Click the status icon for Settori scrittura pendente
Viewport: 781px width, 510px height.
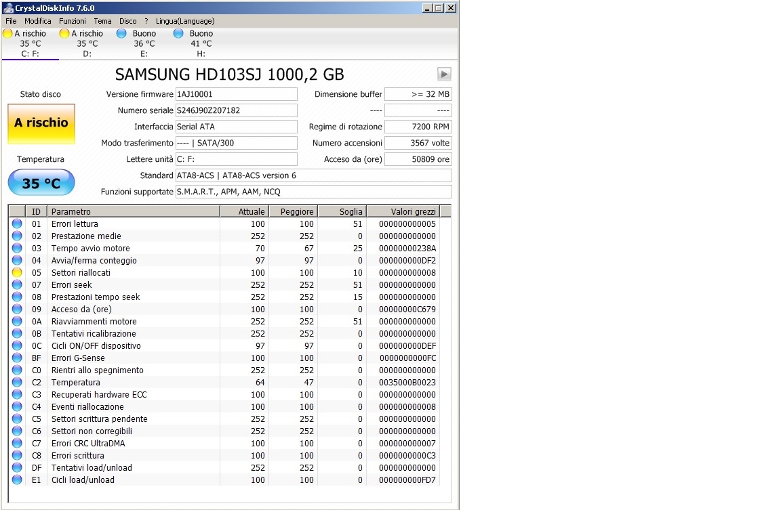pos(17,419)
